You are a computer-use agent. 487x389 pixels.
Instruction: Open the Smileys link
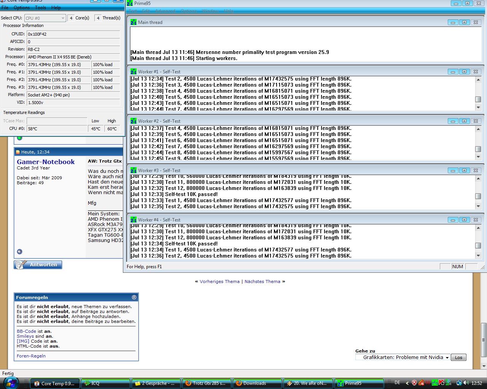[25, 336]
